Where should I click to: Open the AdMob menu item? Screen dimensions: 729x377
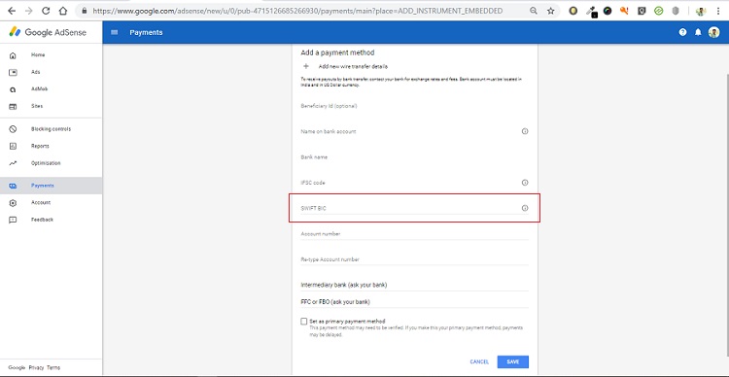pyautogui.click(x=52, y=89)
